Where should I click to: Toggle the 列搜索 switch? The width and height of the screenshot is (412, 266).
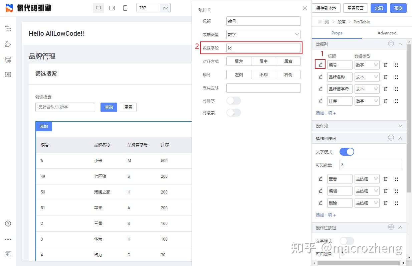[x=234, y=113]
